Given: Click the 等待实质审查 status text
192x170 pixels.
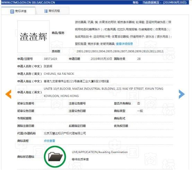Looking at the screenshot, I should tap(80, 159).
